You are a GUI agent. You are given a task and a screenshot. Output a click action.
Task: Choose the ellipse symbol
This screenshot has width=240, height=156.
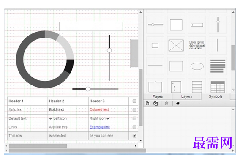[x=197, y=66]
